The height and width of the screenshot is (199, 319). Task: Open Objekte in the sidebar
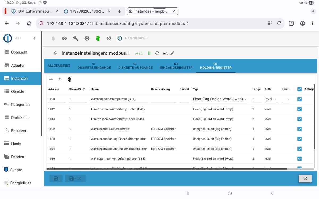coord(18,92)
